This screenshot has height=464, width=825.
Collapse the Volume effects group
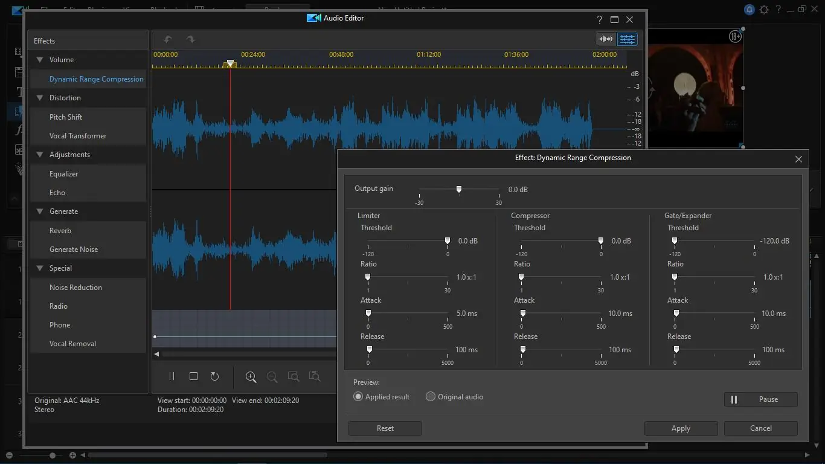pyautogui.click(x=40, y=60)
